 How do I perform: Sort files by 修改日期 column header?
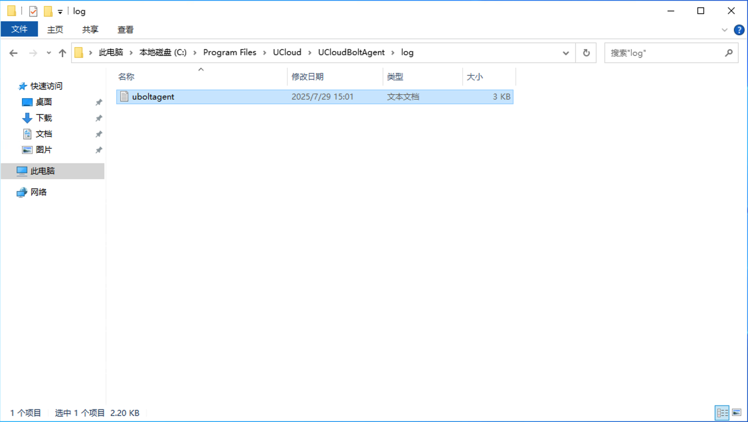coord(308,77)
